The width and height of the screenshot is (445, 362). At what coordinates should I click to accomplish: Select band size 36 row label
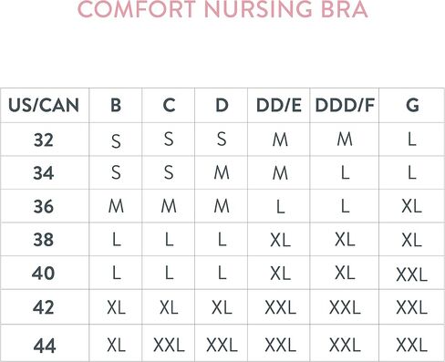[x=44, y=206]
